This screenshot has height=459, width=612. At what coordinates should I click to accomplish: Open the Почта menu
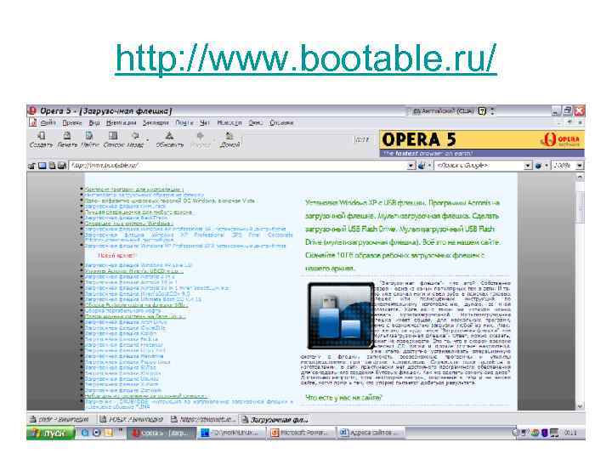184,122
